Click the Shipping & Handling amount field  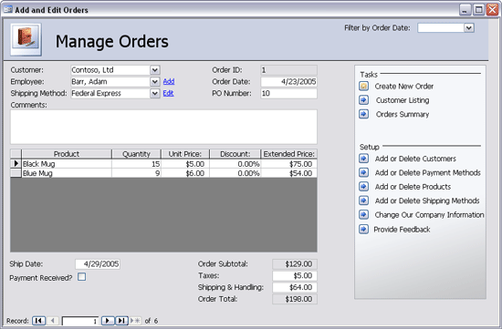pyautogui.click(x=295, y=287)
